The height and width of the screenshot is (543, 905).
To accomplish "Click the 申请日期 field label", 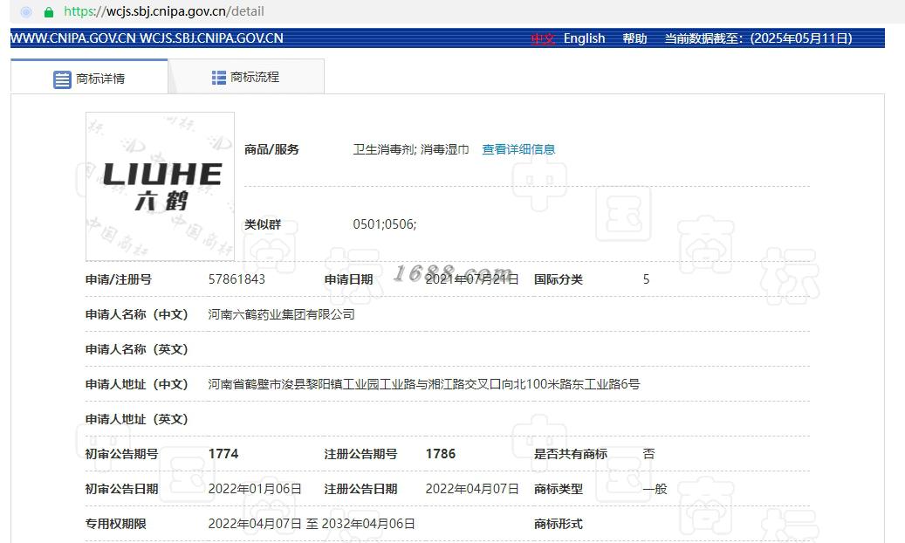I will 348,279.
